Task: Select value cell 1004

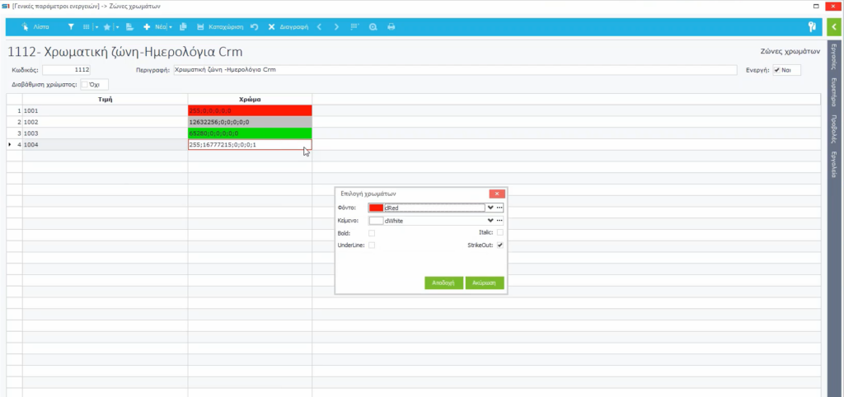Action: (105, 145)
